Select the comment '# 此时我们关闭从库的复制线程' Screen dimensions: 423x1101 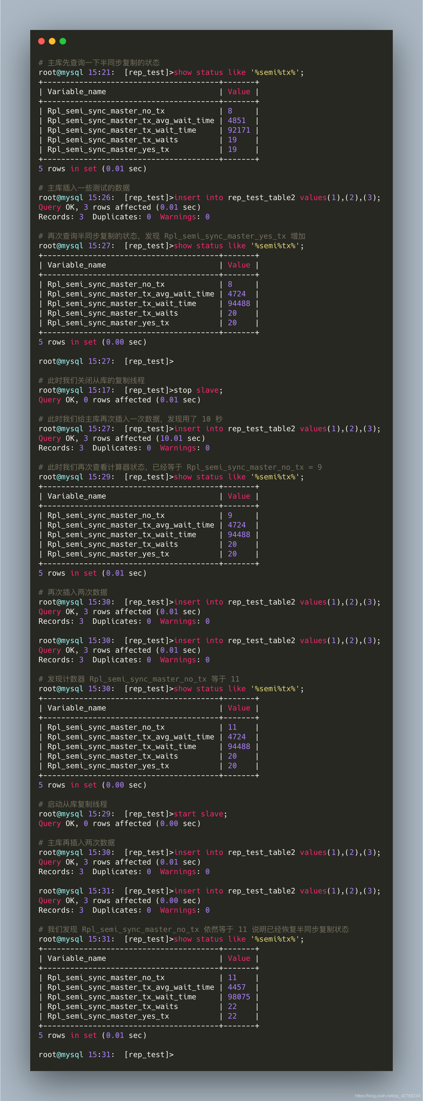91,380
